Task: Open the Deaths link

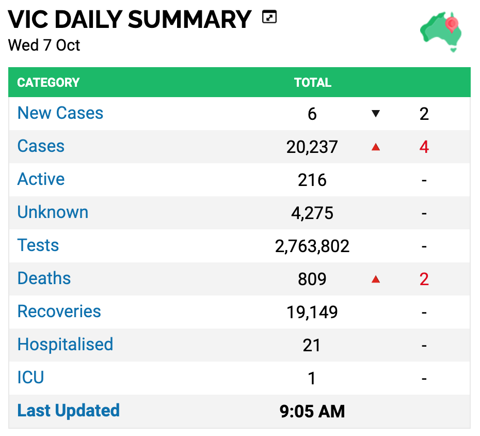Action: point(44,278)
